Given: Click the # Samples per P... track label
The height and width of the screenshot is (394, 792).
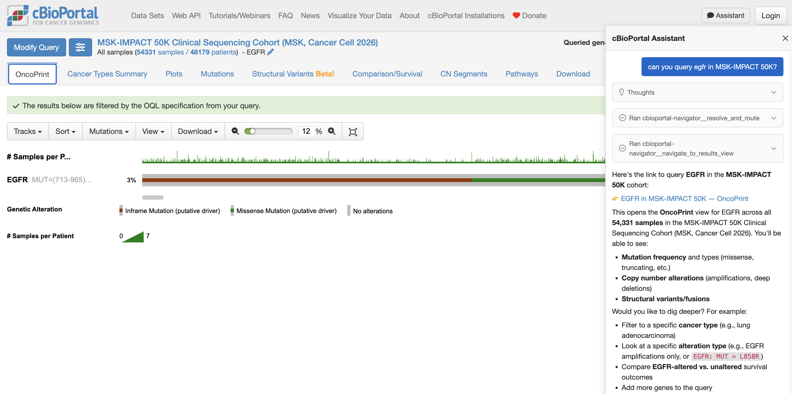Looking at the screenshot, I should 39,157.
